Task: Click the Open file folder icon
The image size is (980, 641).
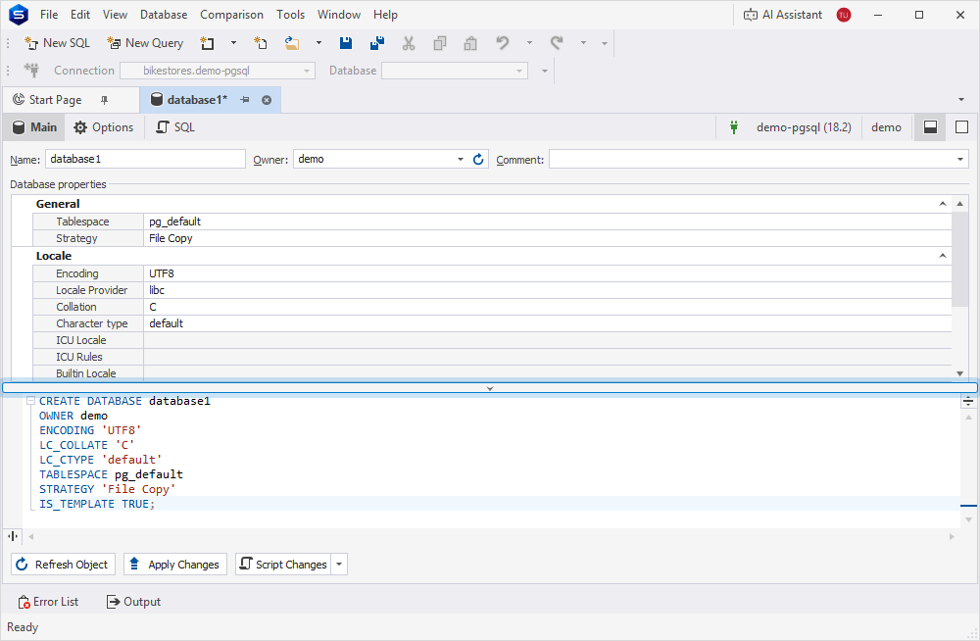Action: pos(292,43)
